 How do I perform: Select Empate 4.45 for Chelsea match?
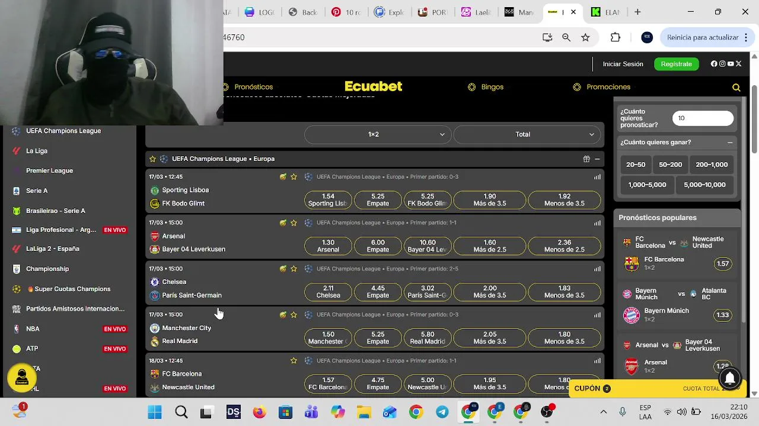[x=378, y=292]
